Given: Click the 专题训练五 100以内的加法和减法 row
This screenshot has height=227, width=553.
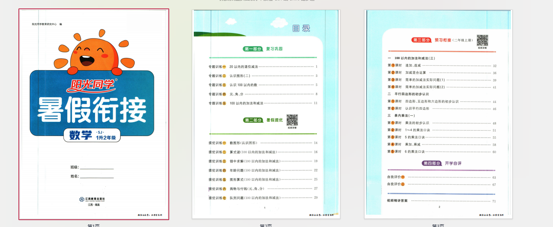Looking at the screenshot, I should tap(263, 103).
